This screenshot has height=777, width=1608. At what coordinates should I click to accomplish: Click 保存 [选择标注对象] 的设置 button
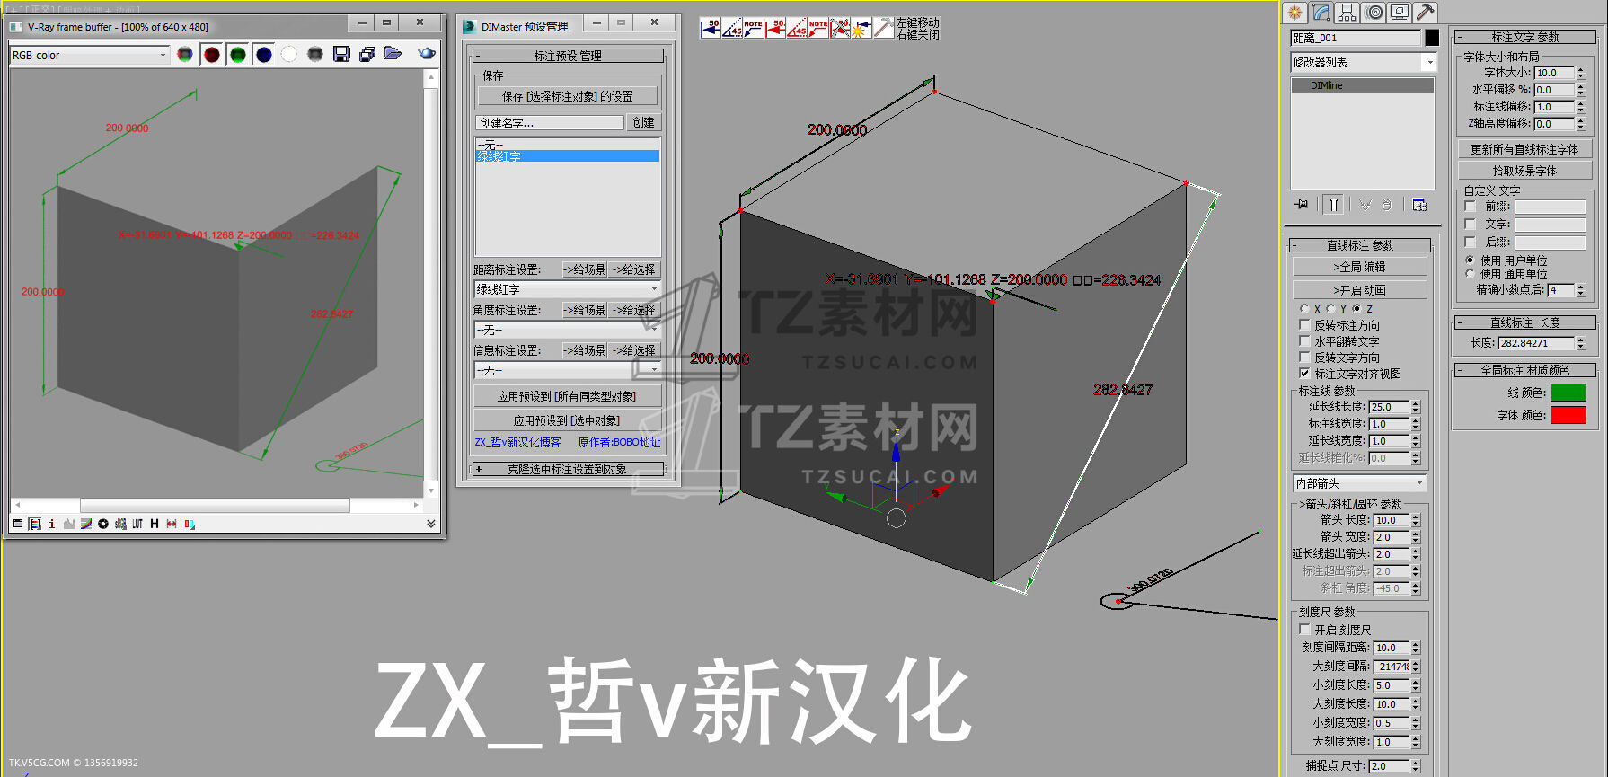[x=567, y=96]
